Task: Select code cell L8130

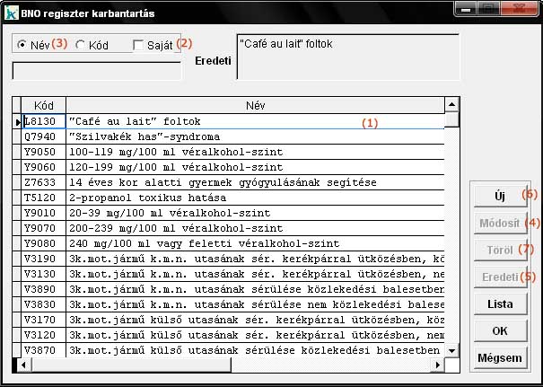Action: pos(44,121)
